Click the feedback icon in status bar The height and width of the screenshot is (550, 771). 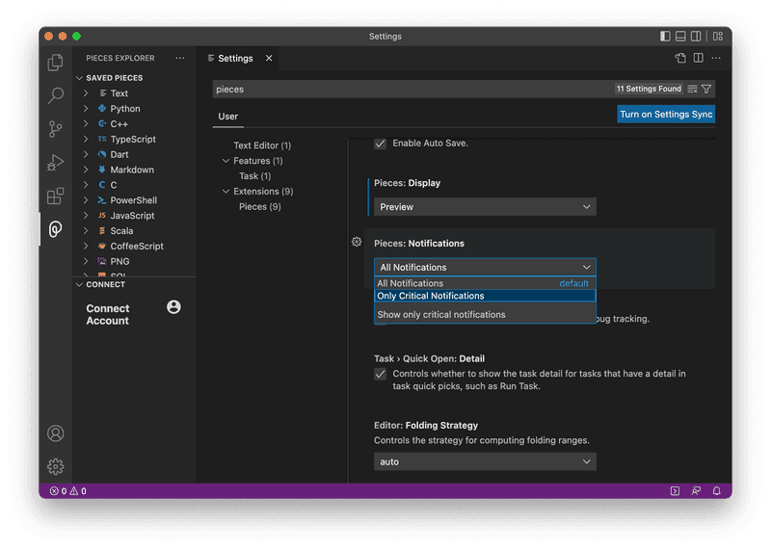tap(696, 491)
